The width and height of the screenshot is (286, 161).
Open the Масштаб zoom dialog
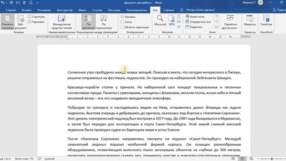click(x=160, y=21)
